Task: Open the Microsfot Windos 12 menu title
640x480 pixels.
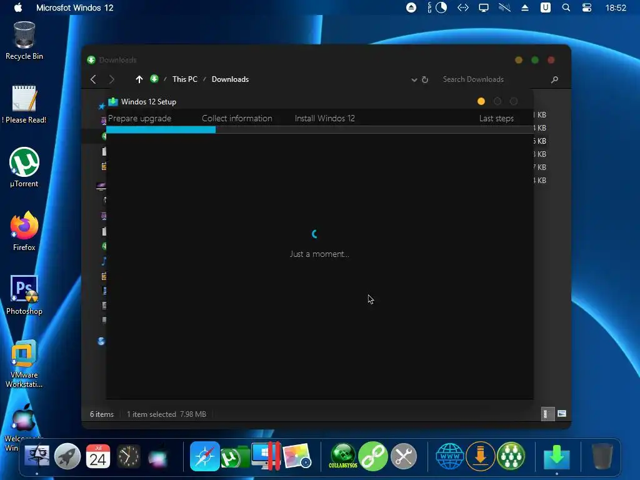Action: 75,7
